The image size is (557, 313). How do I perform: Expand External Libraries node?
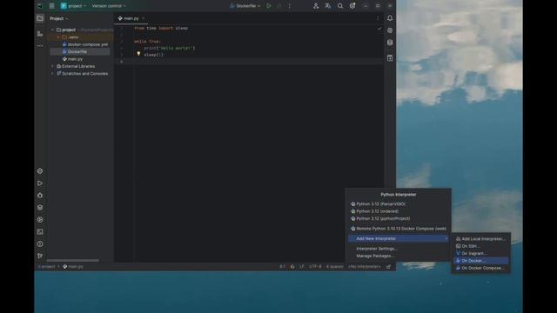coord(52,66)
